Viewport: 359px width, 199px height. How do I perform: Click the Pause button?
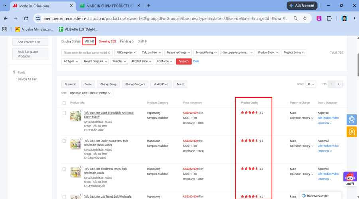88,84
